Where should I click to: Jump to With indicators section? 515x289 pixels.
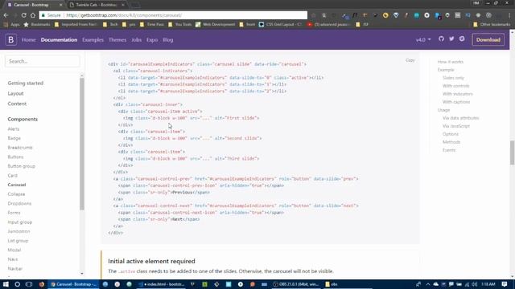coord(458,94)
